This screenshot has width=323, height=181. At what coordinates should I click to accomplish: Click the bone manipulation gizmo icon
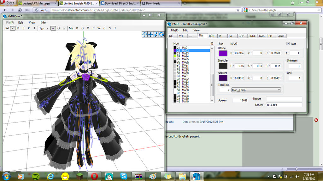[x=156, y=35]
